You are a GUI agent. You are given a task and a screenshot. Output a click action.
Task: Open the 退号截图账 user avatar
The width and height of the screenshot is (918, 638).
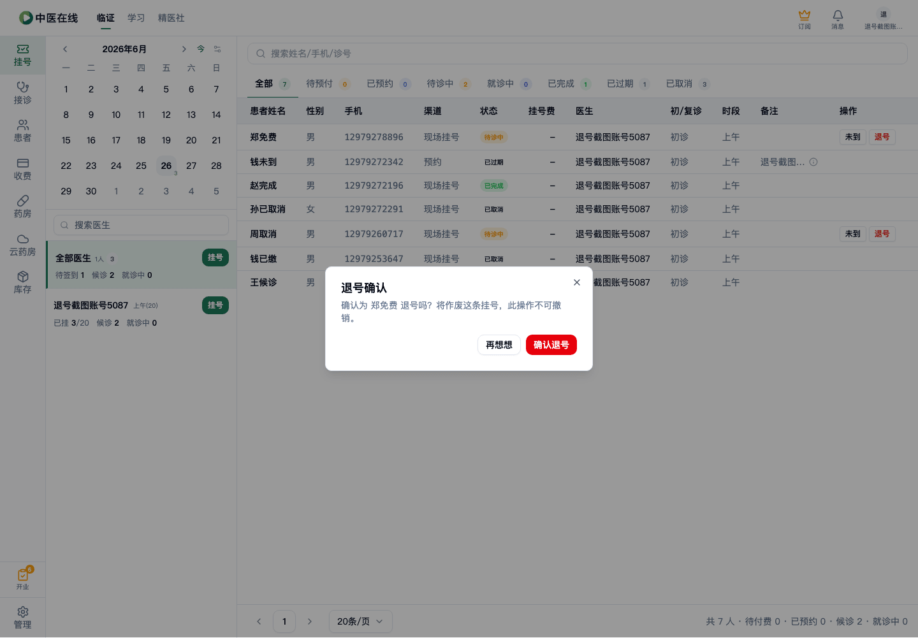(x=884, y=18)
